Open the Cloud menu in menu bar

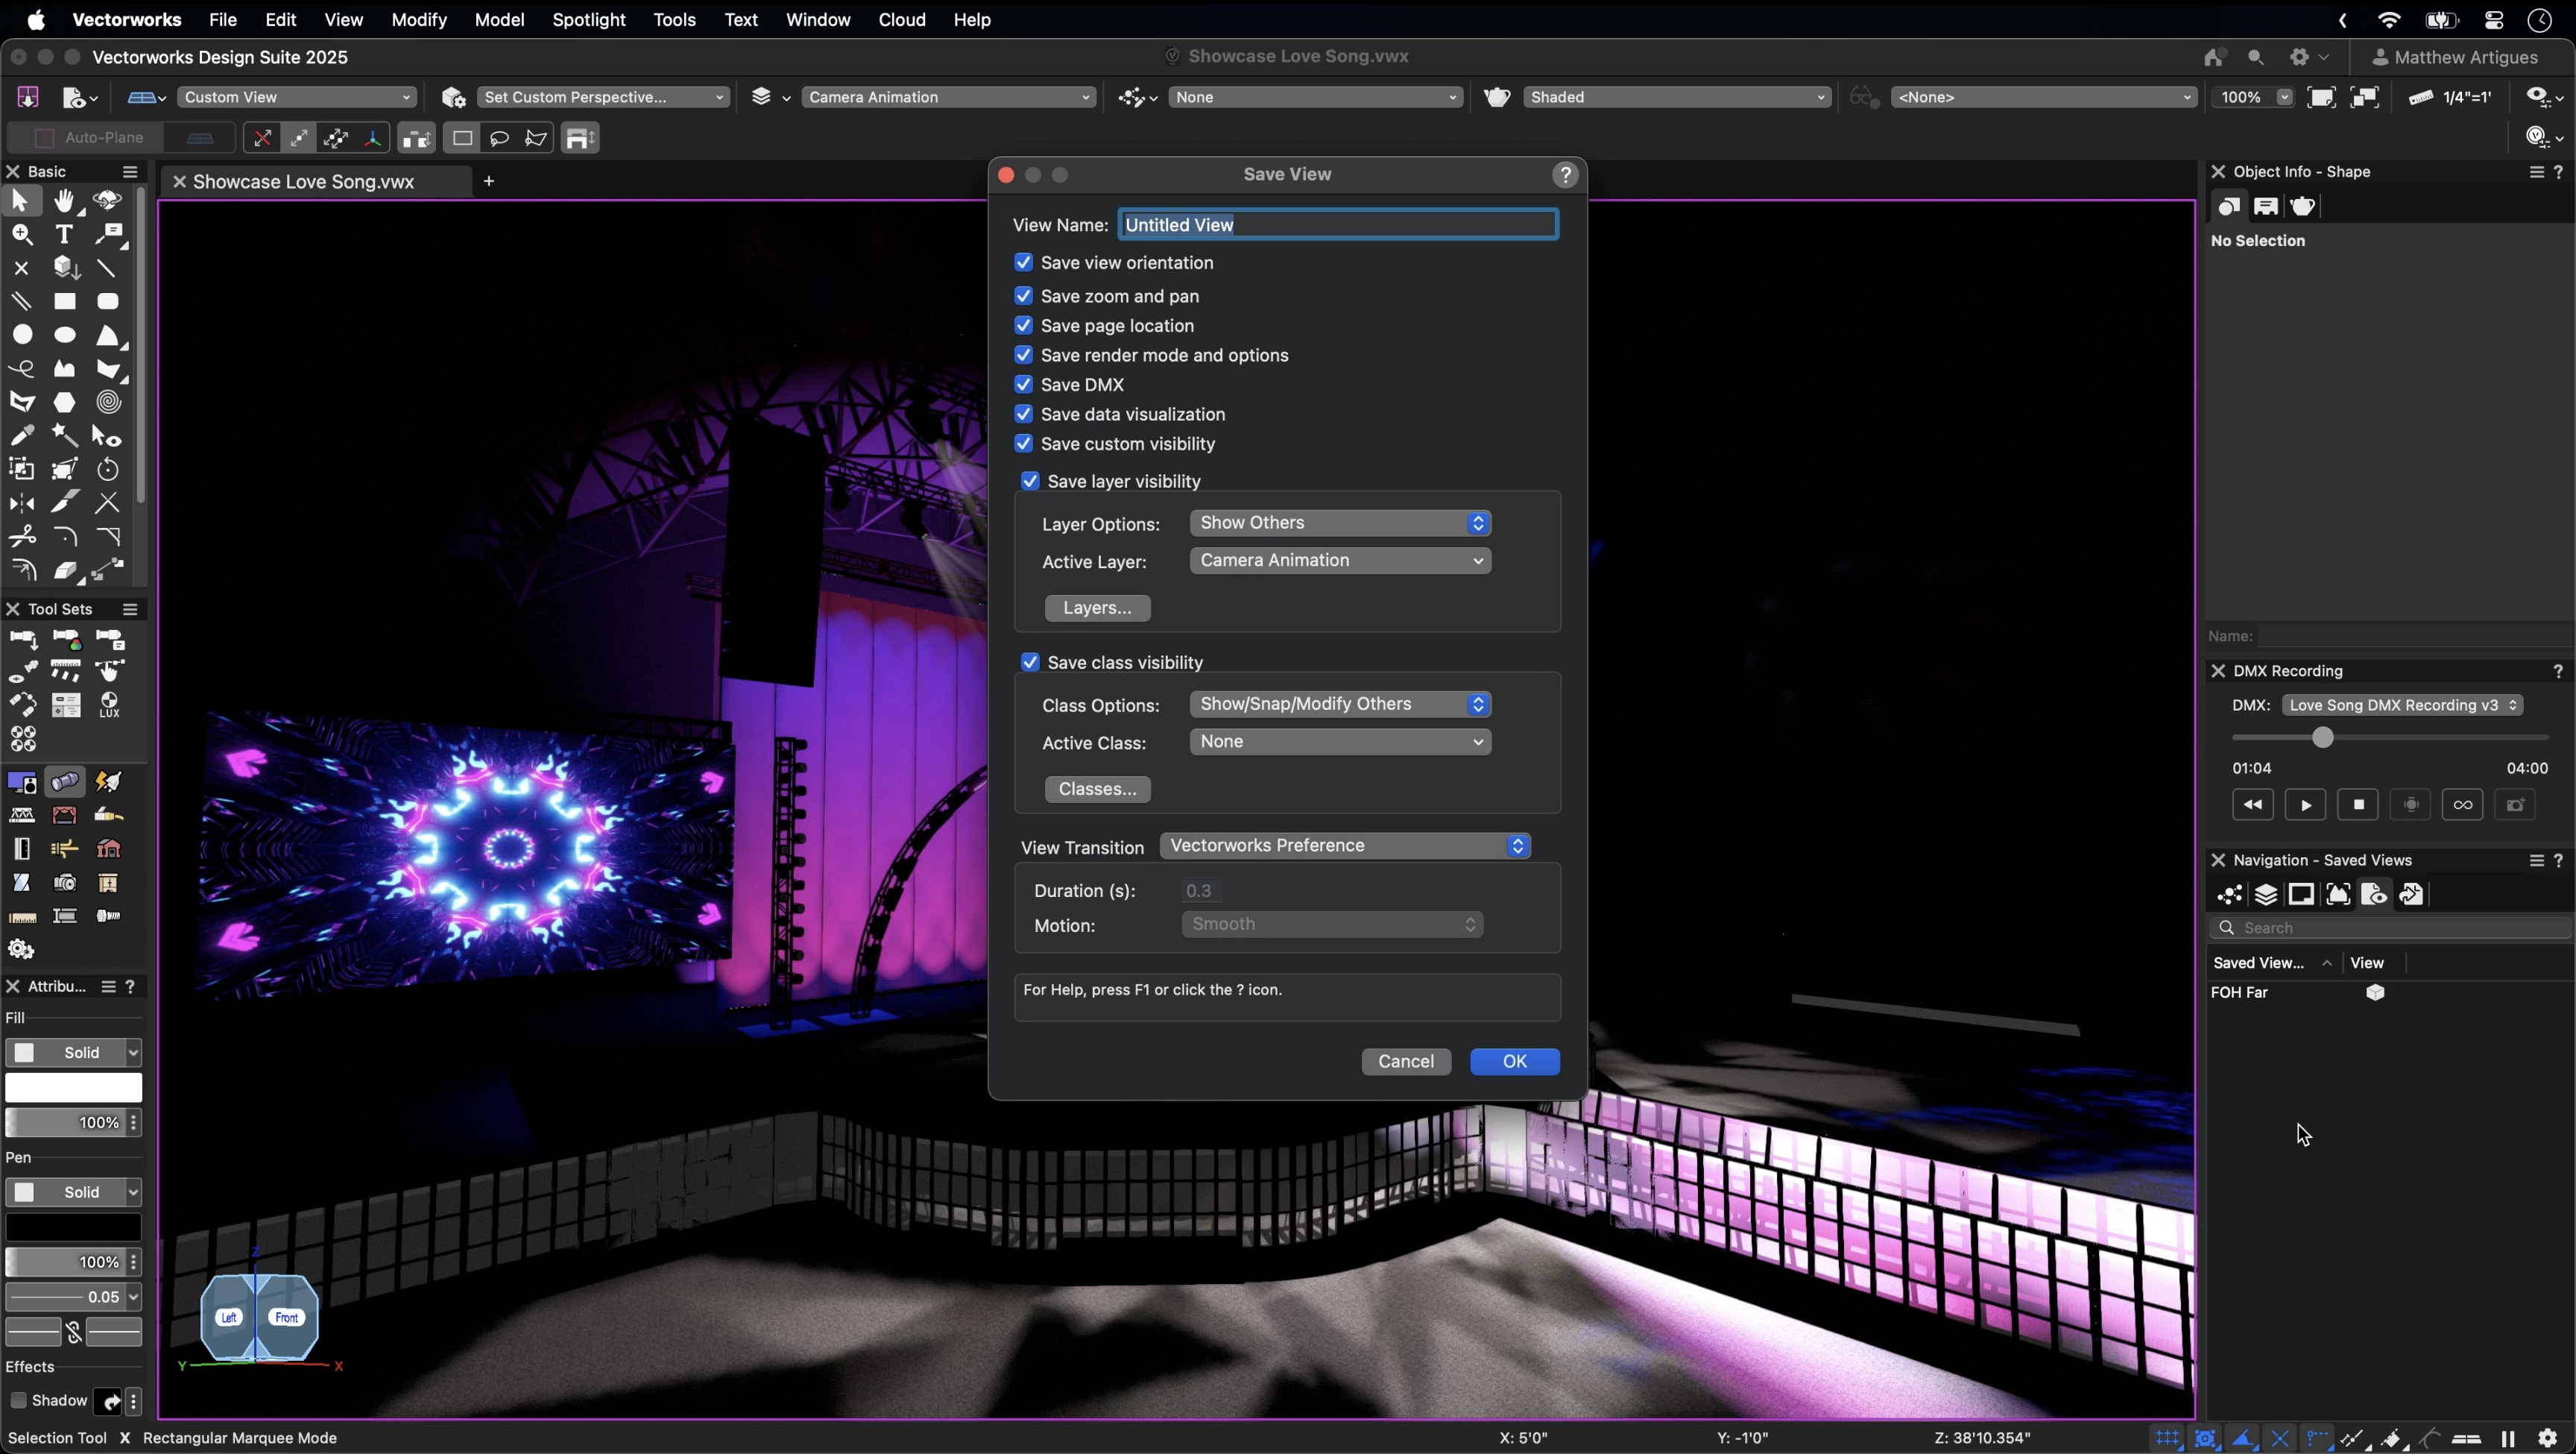pos(901,20)
